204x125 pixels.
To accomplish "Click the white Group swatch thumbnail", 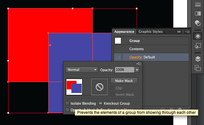I will tap(118, 41).
